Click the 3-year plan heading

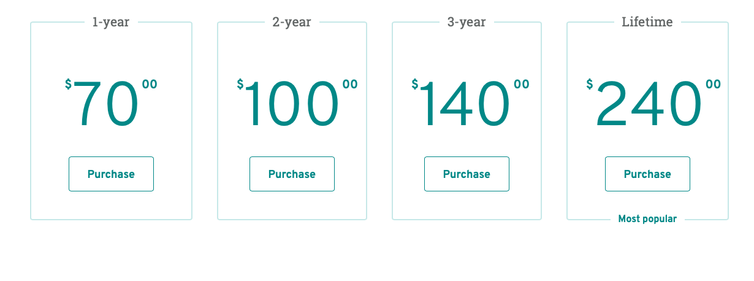(x=466, y=22)
